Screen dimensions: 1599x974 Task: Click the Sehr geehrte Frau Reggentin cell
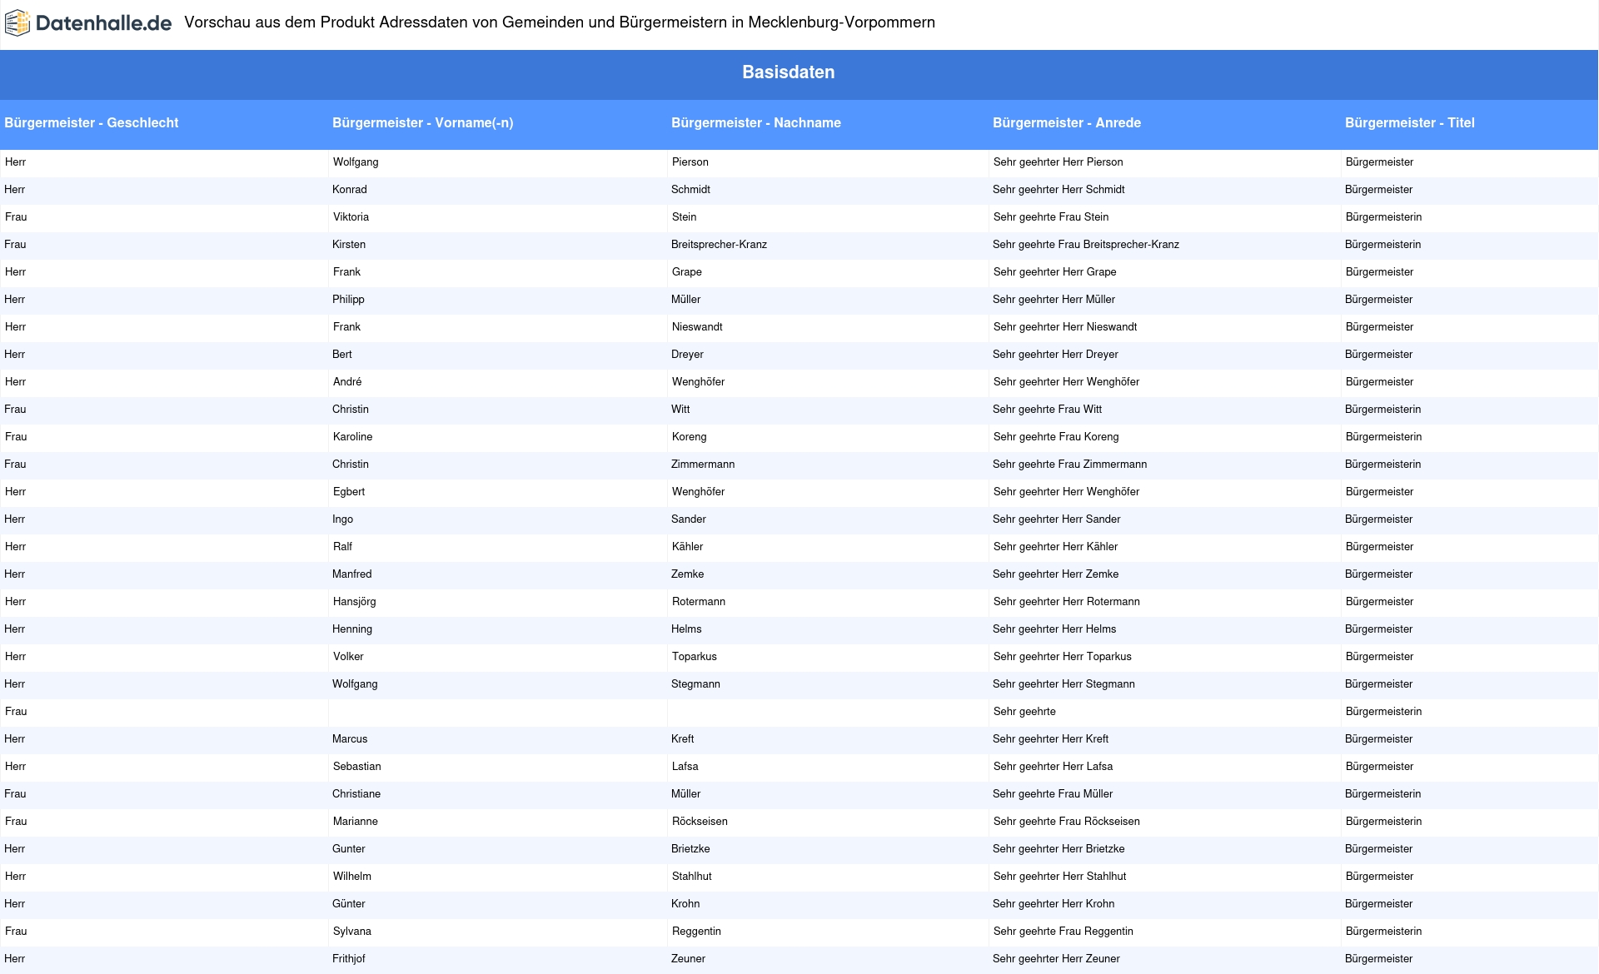tap(1063, 932)
